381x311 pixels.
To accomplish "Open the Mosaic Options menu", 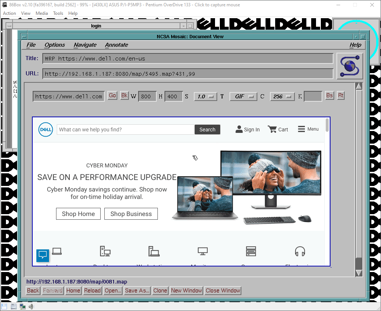I will (x=55, y=45).
